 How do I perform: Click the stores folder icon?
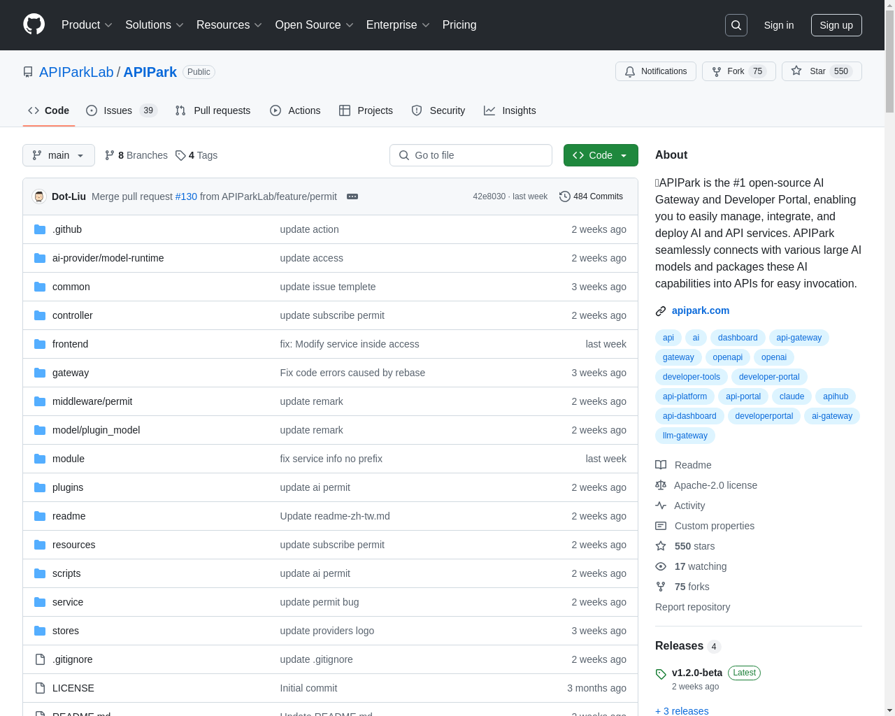point(40,631)
